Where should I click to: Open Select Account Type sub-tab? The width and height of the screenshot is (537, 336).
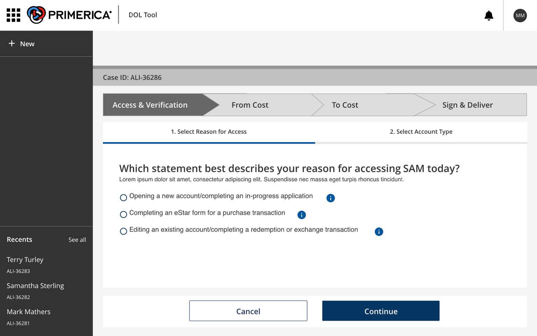coord(421,132)
